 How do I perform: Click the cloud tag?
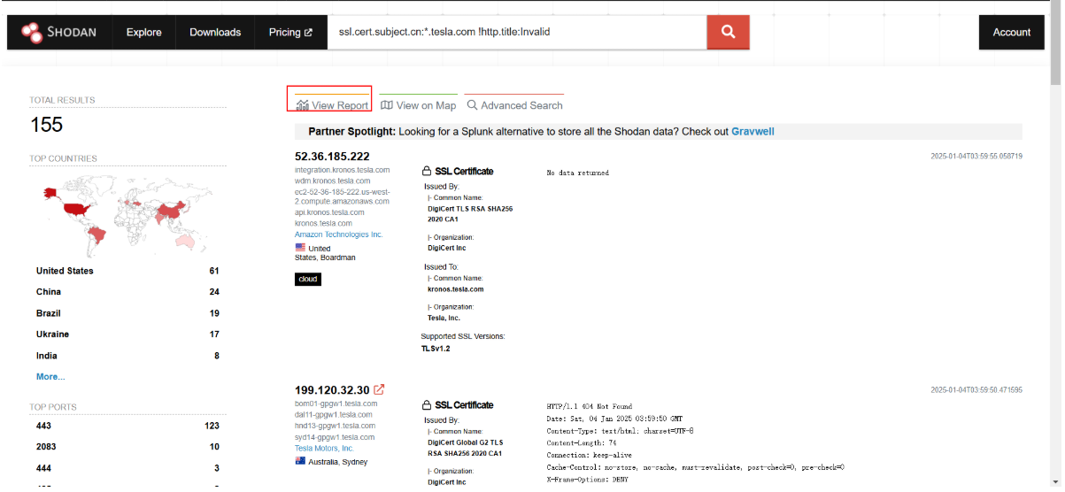(308, 279)
